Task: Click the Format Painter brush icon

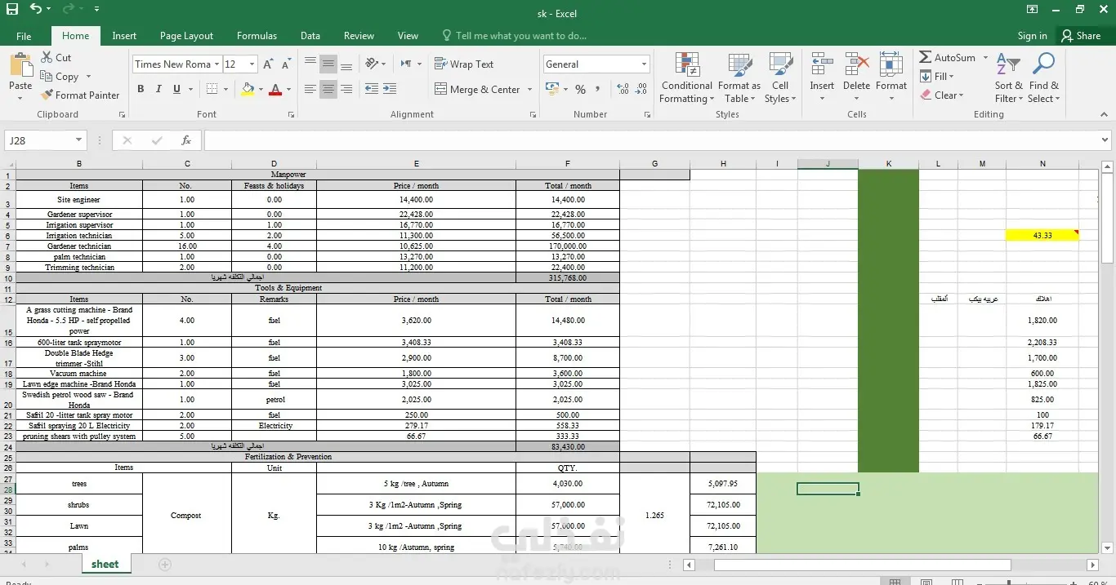Action: click(x=47, y=95)
